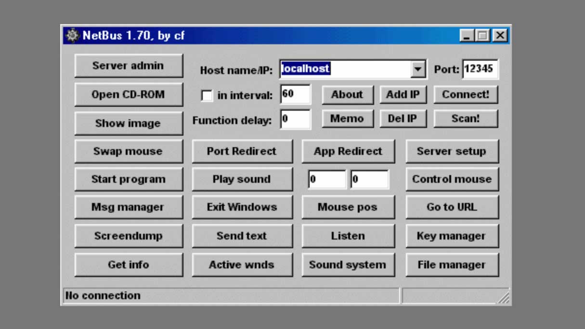Click the Screendump button

129,236
